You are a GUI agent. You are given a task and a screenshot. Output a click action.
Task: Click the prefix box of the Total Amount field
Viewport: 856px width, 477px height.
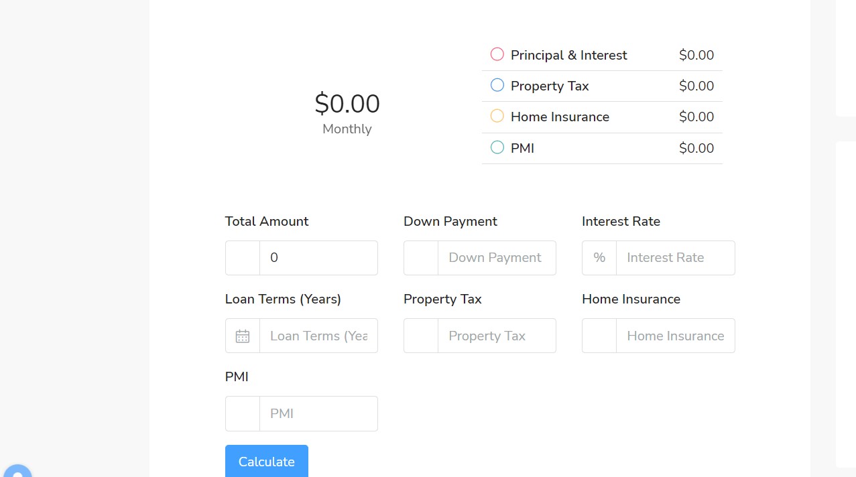242,257
